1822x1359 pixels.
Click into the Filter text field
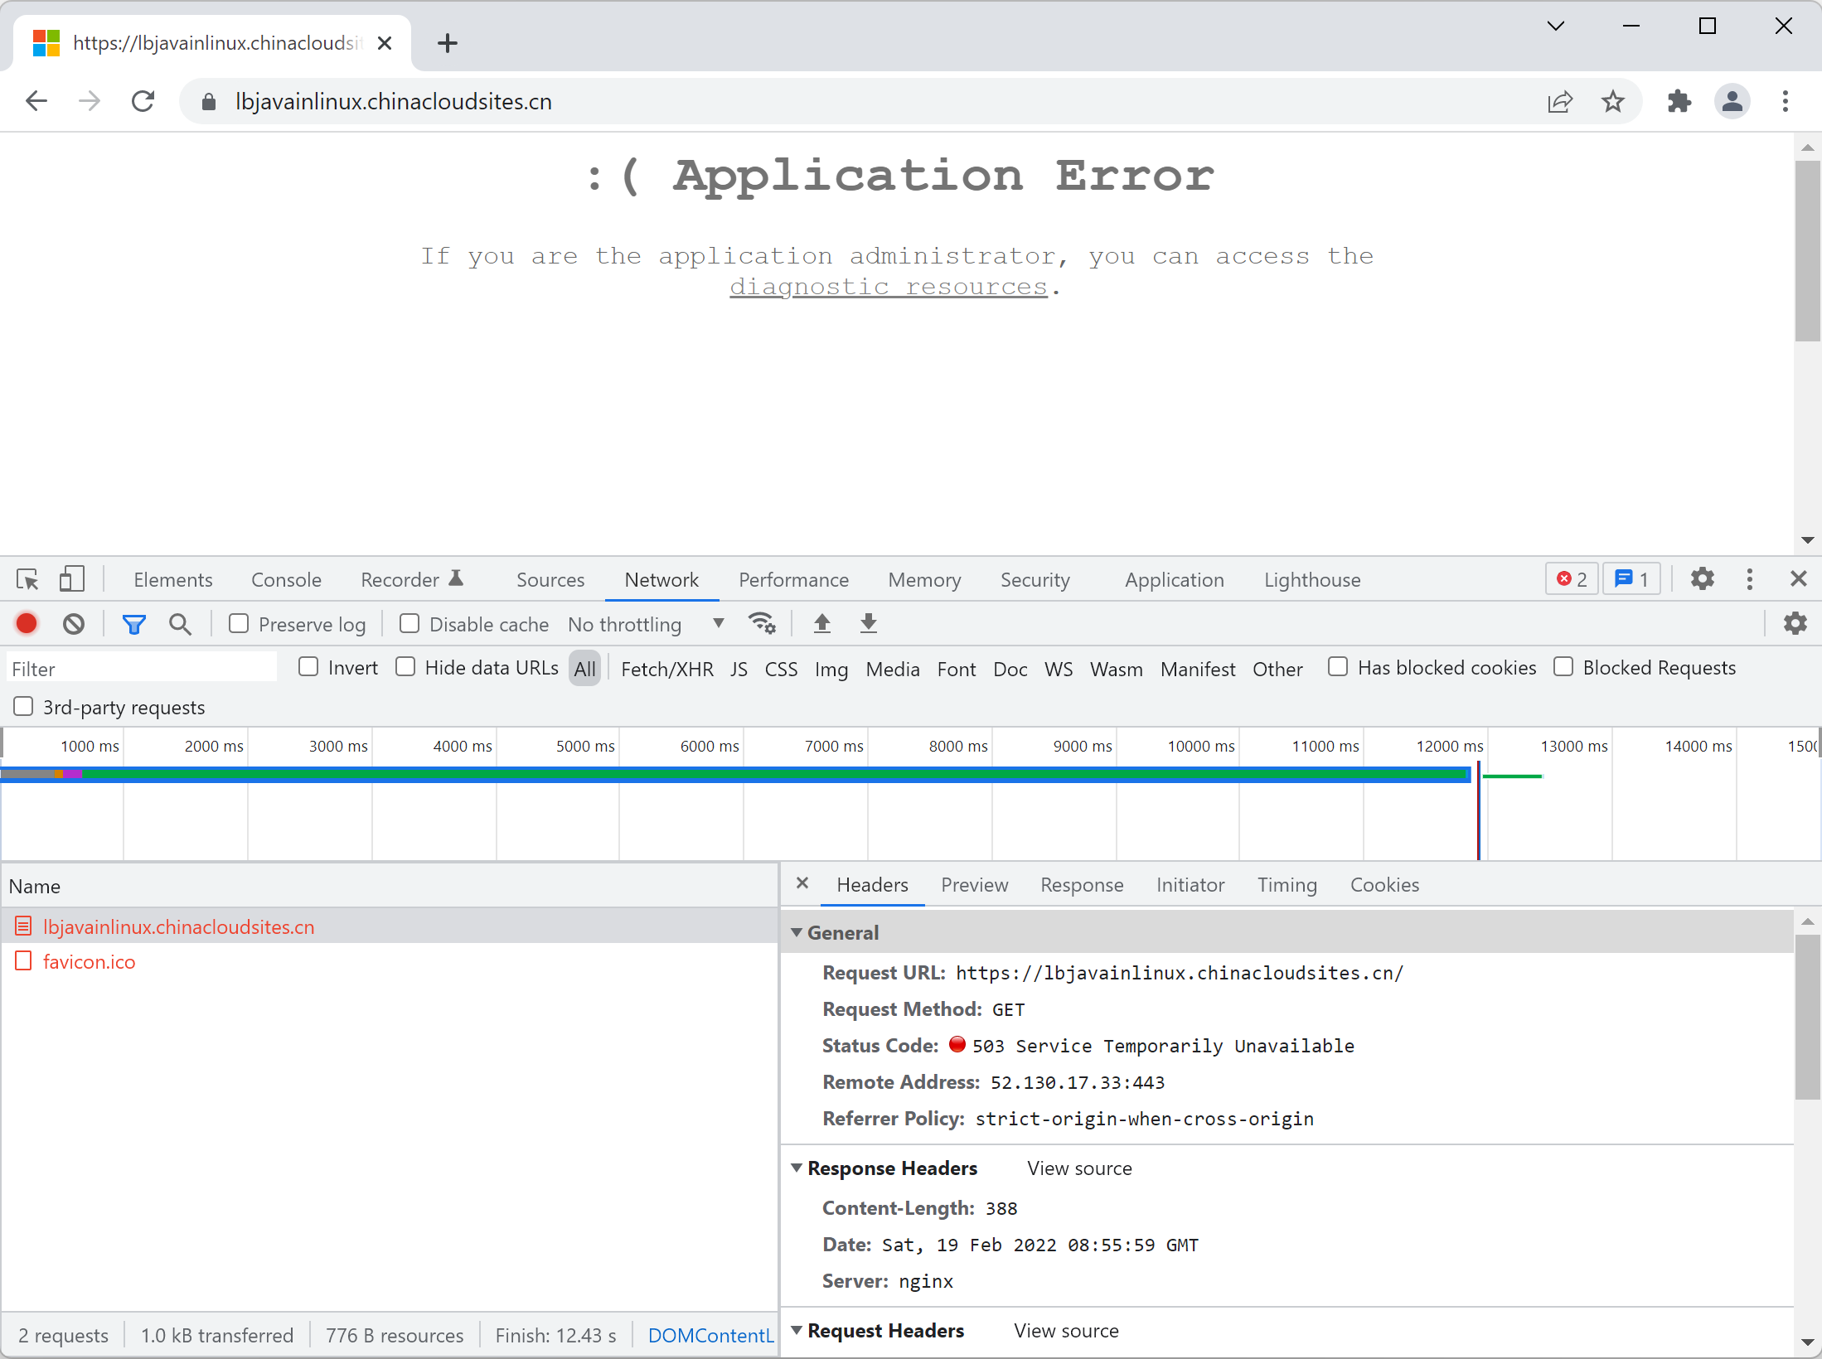click(141, 669)
